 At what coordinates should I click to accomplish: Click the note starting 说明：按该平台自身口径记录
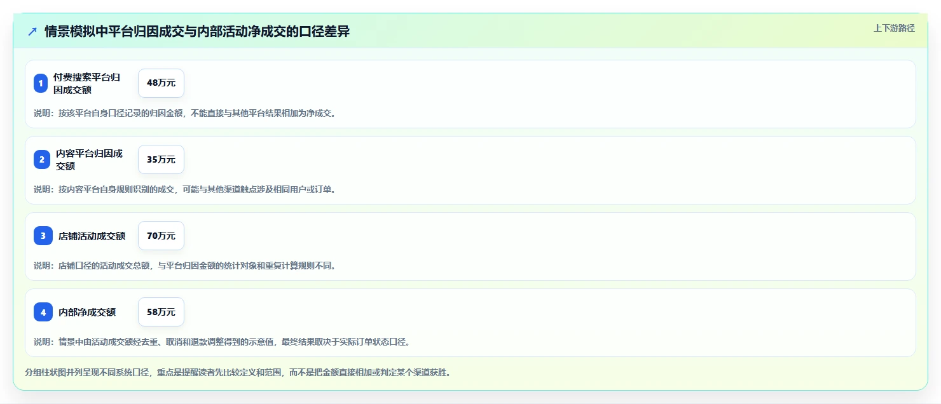coord(184,114)
